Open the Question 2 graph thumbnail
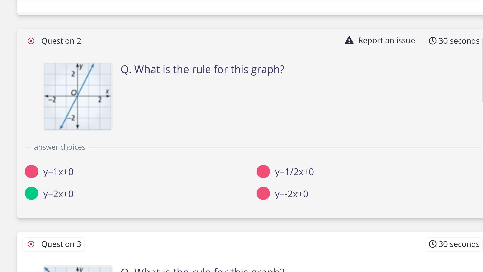This screenshot has width=483, height=272. (x=78, y=96)
